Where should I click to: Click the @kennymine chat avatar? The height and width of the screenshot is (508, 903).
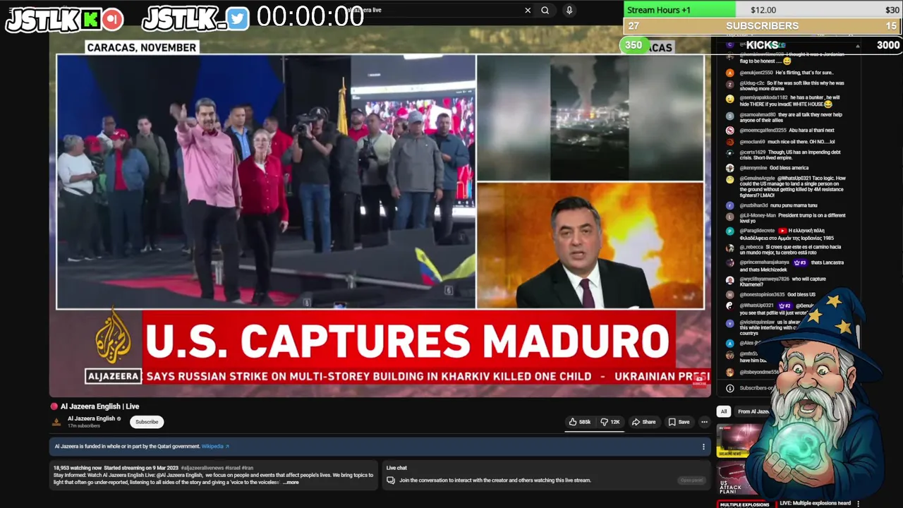pos(730,168)
